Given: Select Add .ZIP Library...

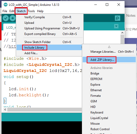Looking at the screenshot, I should point(109,60).
